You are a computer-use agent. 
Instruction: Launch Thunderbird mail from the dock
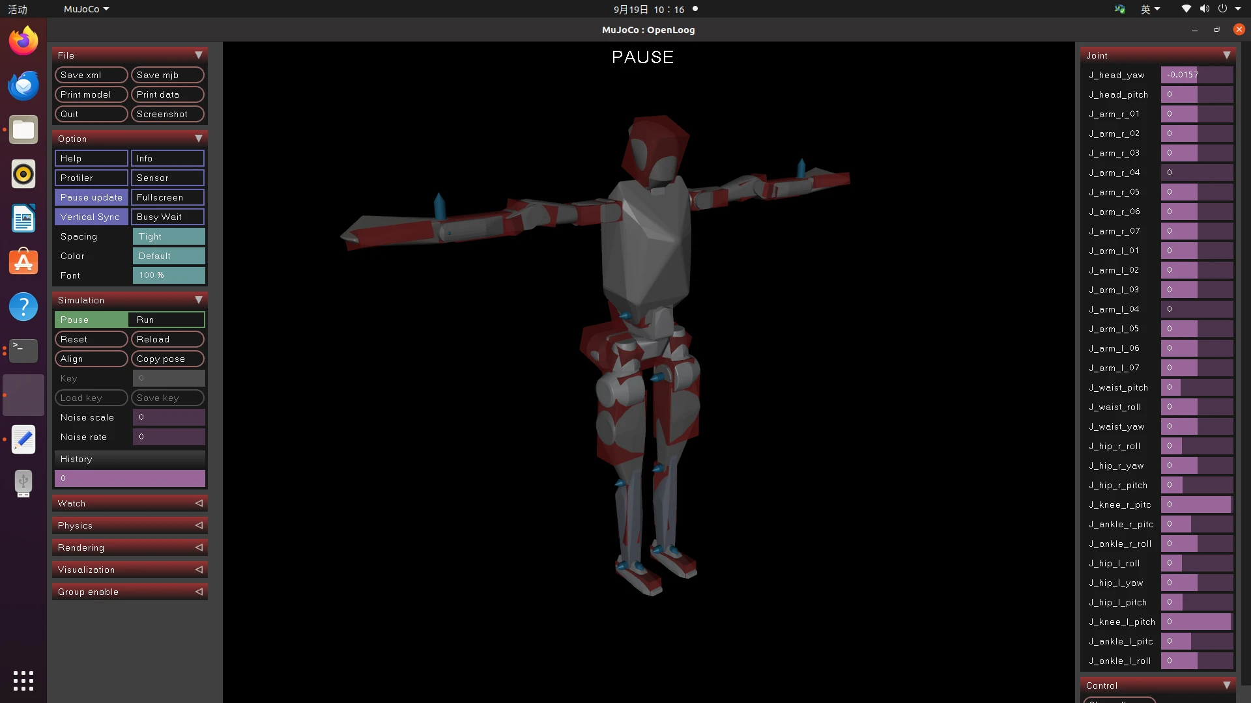pos(23,85)
